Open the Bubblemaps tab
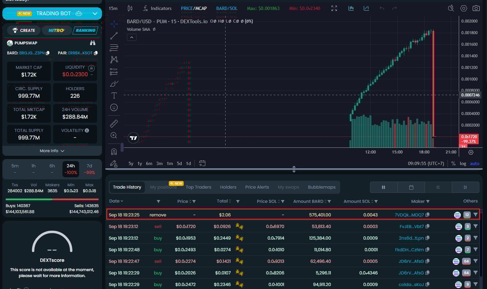487x289 pixels. pyautogui.click(x=321, y=187)
